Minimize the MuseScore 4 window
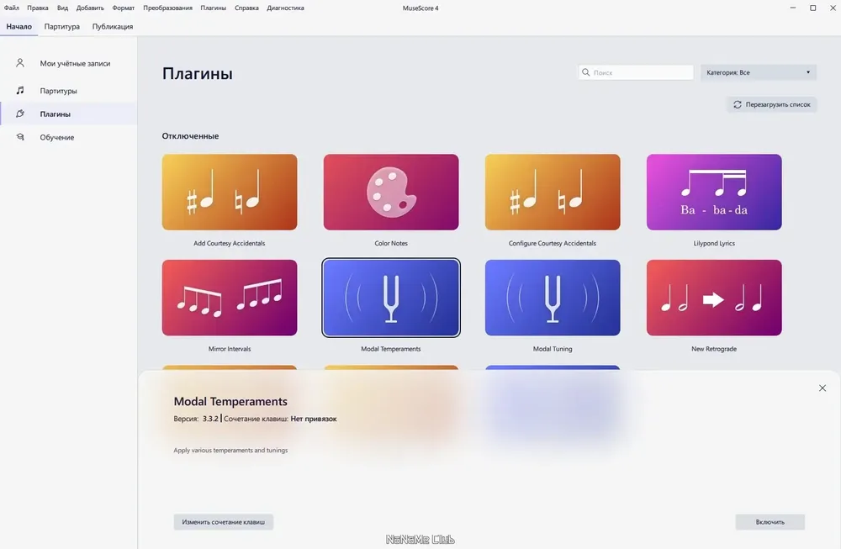Viewport: 841px width, 549px height. pos(793,8)
